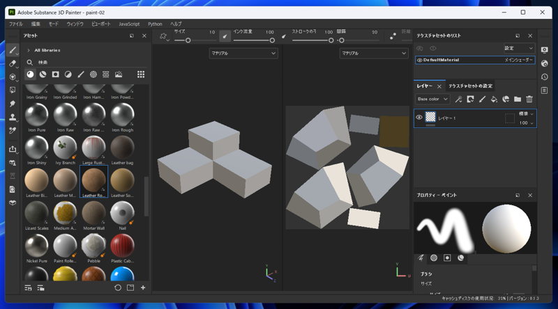Hide レイヤー 1 using eye icon
Screen dimensions: 558x309
(x=419, y=118)
